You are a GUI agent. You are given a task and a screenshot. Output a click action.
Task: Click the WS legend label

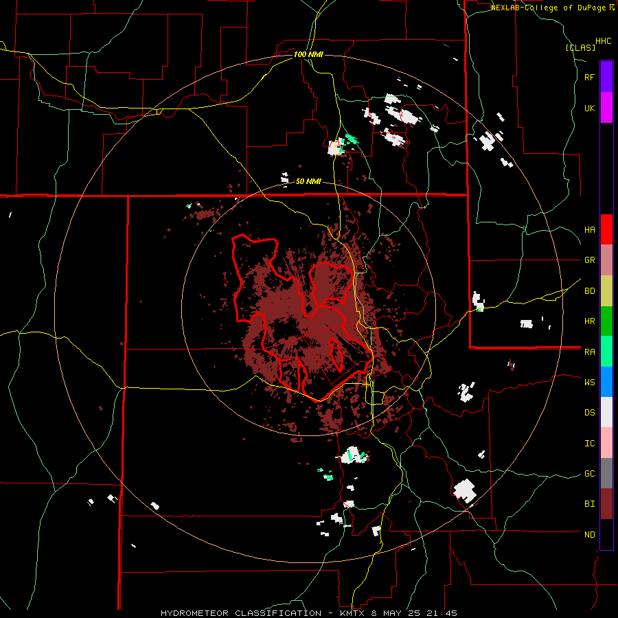(x=589, y=382)
